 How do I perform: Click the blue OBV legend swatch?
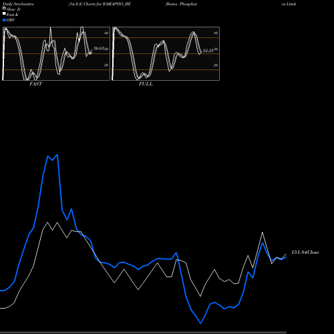click(4, 20)
